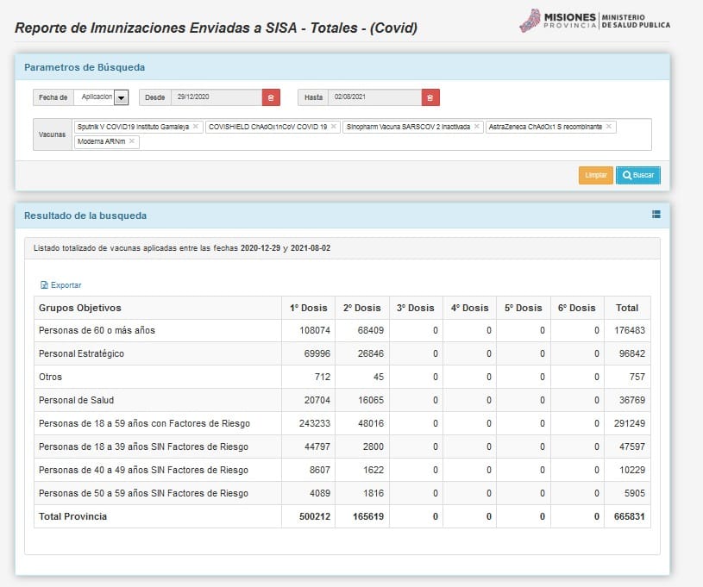Click the Hasta date field
Screen dimensions: 703x587
[376, 97]
